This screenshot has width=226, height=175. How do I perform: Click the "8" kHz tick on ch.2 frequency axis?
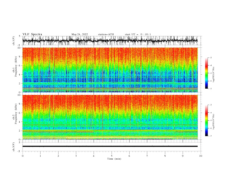(x=20, y=104)
